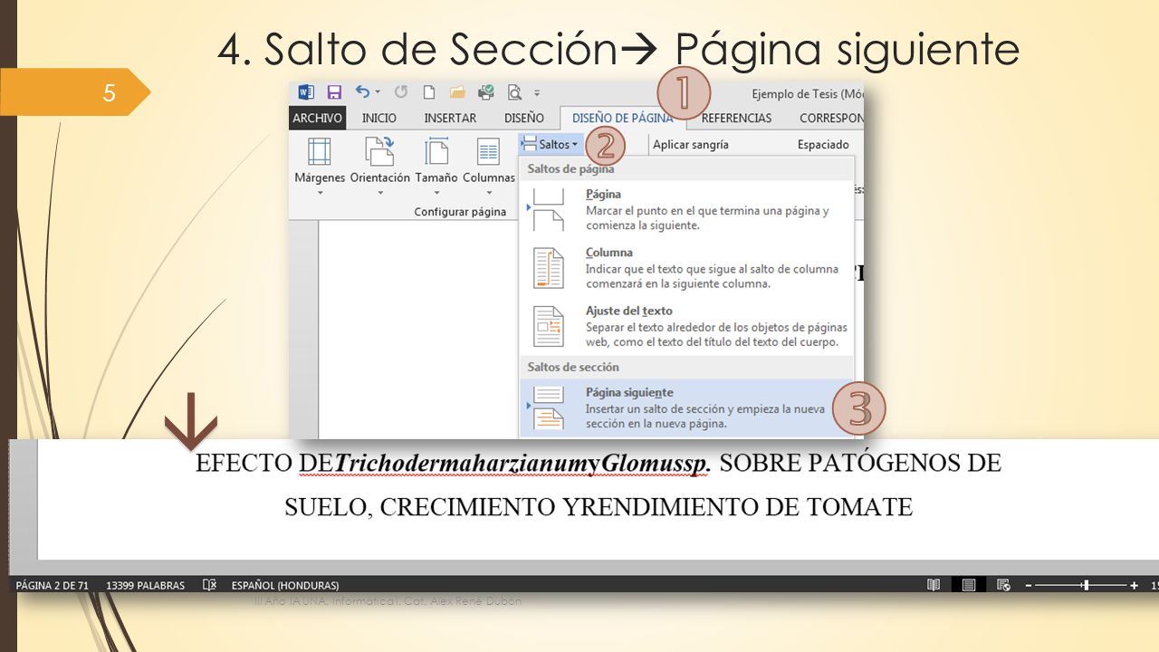
Task: Choose the Columna break menu entry
Action: point(688,268)
